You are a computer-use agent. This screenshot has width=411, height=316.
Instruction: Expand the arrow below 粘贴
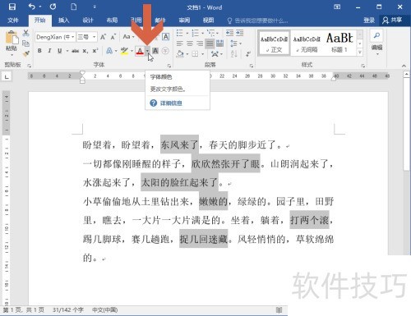[12, 55]
